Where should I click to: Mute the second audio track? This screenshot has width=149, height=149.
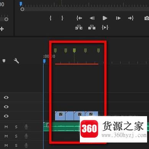coord(6,136)
